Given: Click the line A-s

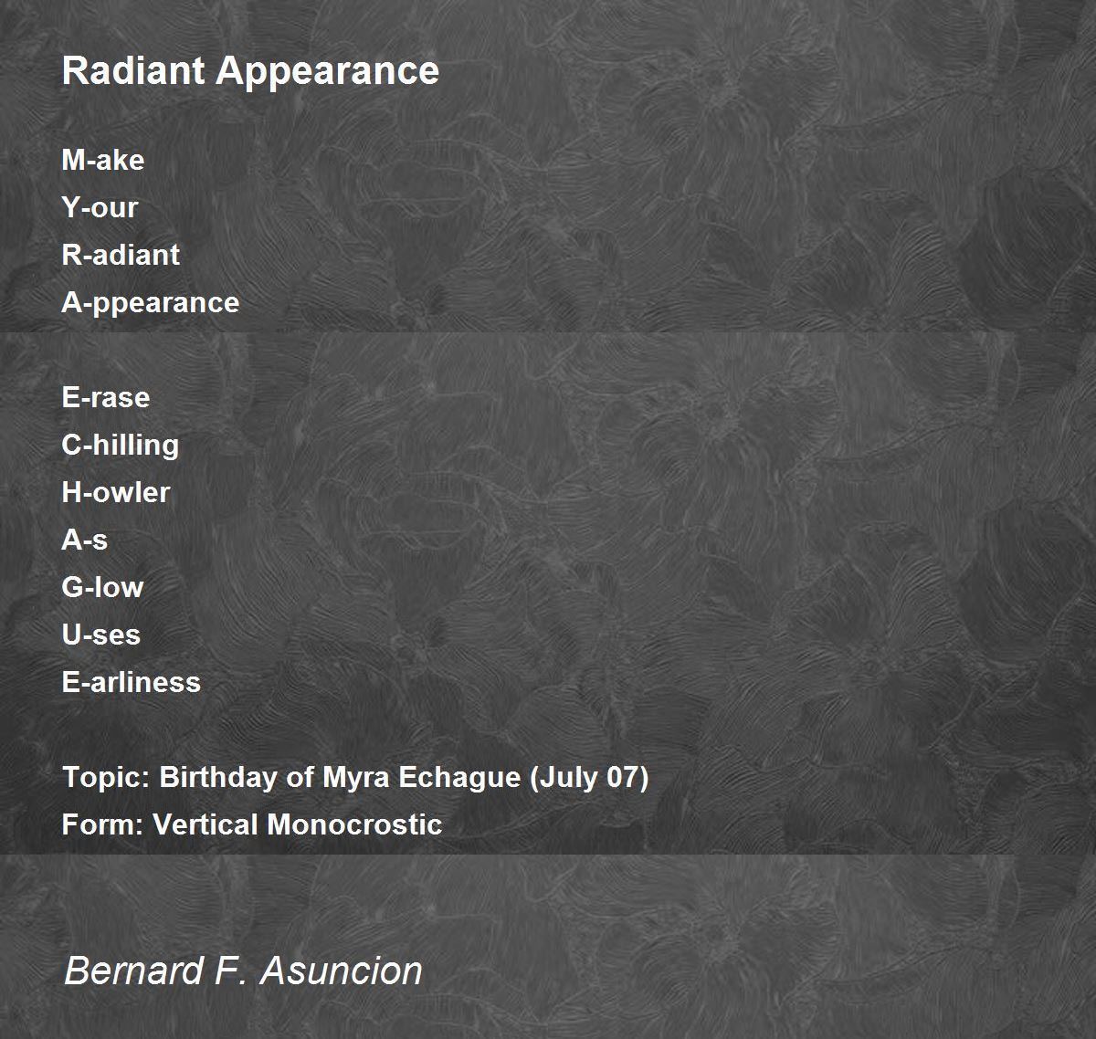Looking at the screenshot, I should 84,540.
